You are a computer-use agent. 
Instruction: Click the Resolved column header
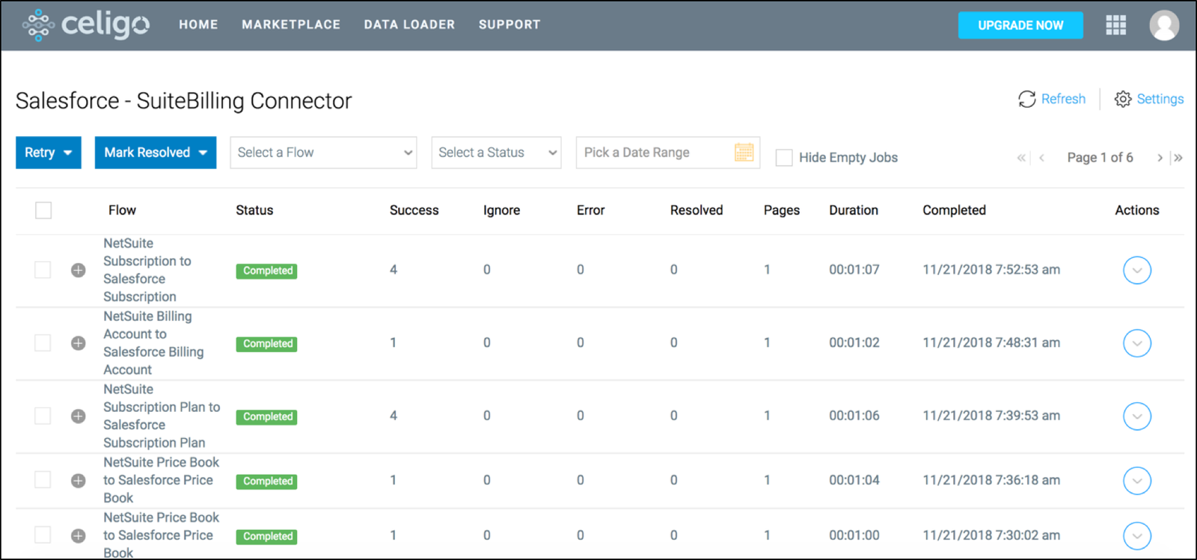(x=697, y=210)
